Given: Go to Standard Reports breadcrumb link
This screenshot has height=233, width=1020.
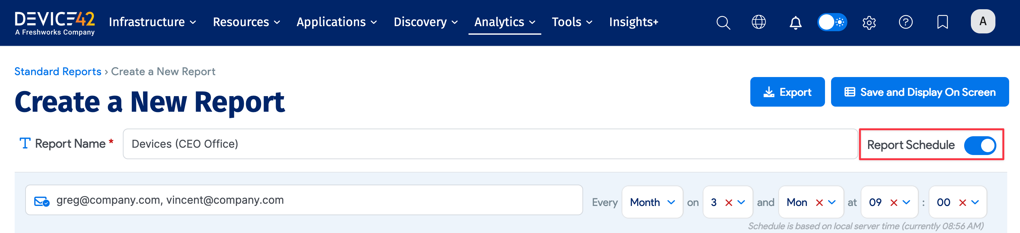Looking at the screenshot, I should (x=58, y=72).
